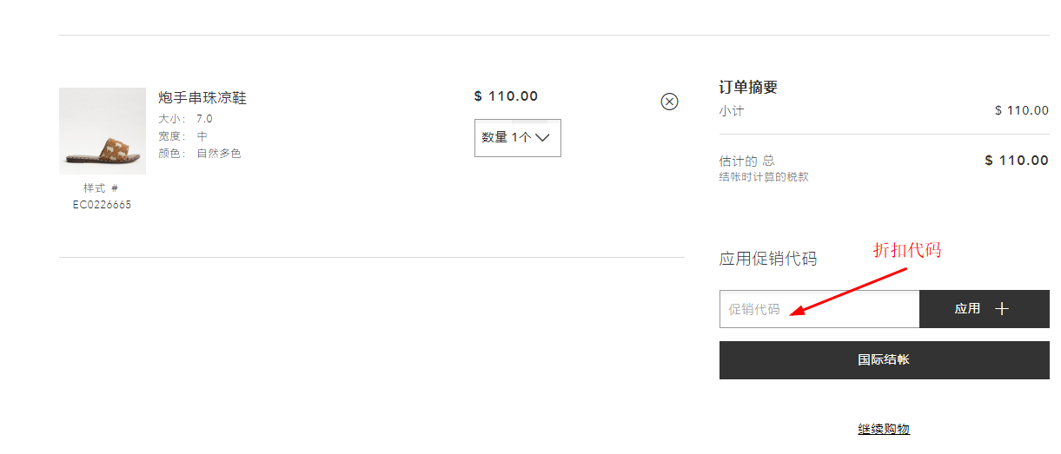Open the 数量 1个 quantity selector
Viewport: 1061px width, 454px height.
coord(517,138)
